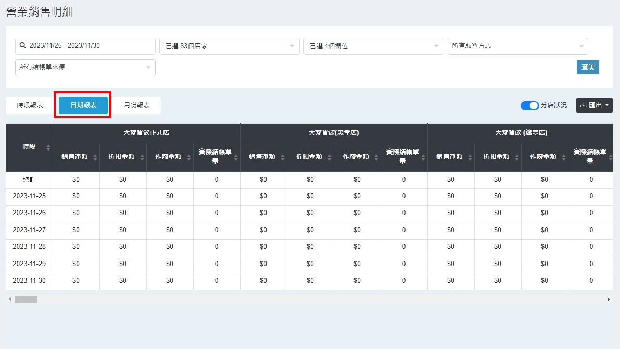Sort 大麥餐飲正式店 作廢金額 column
Screen dimensions: 620x349
189,157
